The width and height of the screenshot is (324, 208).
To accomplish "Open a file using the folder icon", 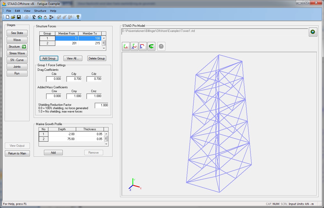I will click(x=13, y=17).
